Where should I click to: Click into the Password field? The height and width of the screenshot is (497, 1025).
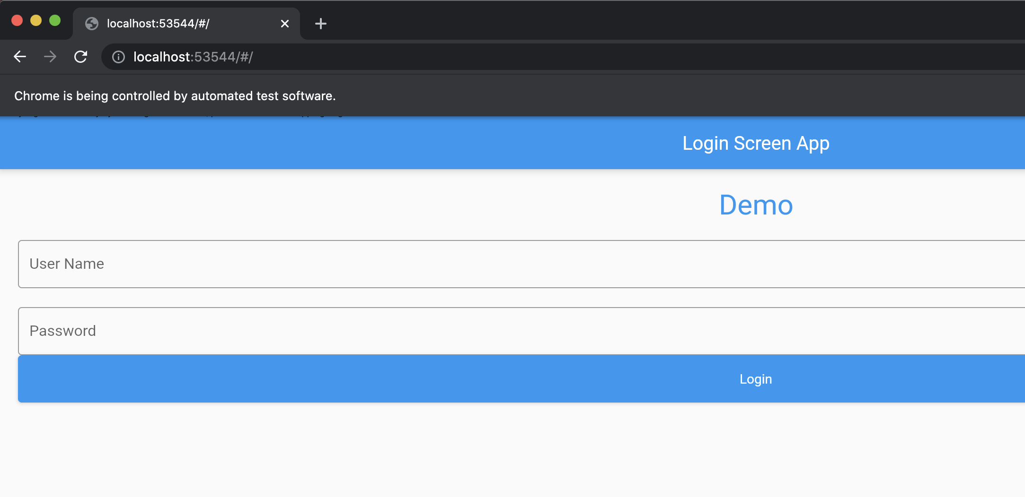(521, 331)
